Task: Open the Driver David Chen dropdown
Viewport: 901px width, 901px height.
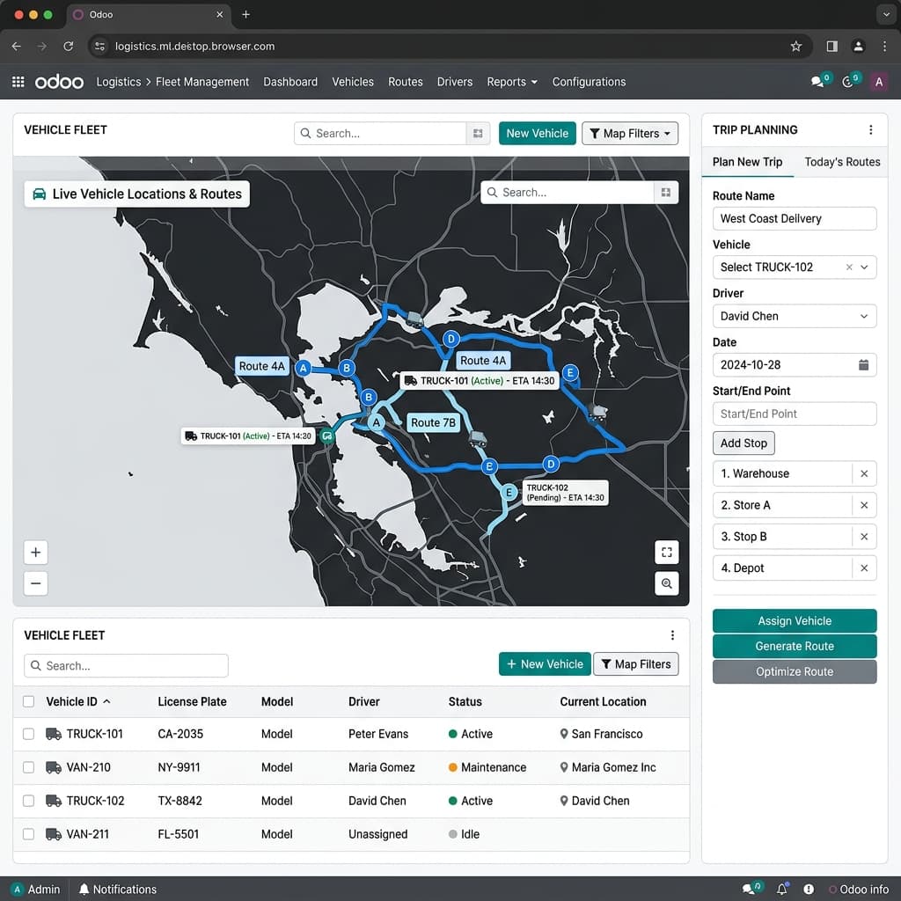Action: click(x=795, y=316)
